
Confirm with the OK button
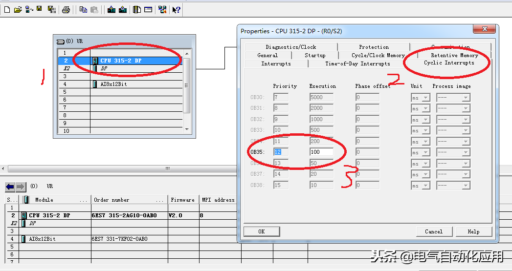pyautogui.click(x=262, y=231)
